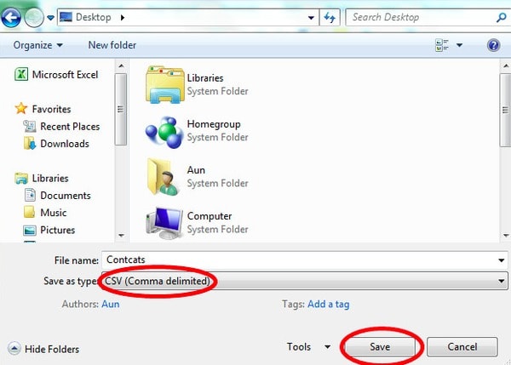Screen dimensions: 511x365
Task: Click the Desktop icon in address bar
Action: (66, 17)
